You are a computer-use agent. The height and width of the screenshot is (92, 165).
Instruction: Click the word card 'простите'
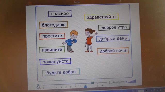click(x=52, y=36)
